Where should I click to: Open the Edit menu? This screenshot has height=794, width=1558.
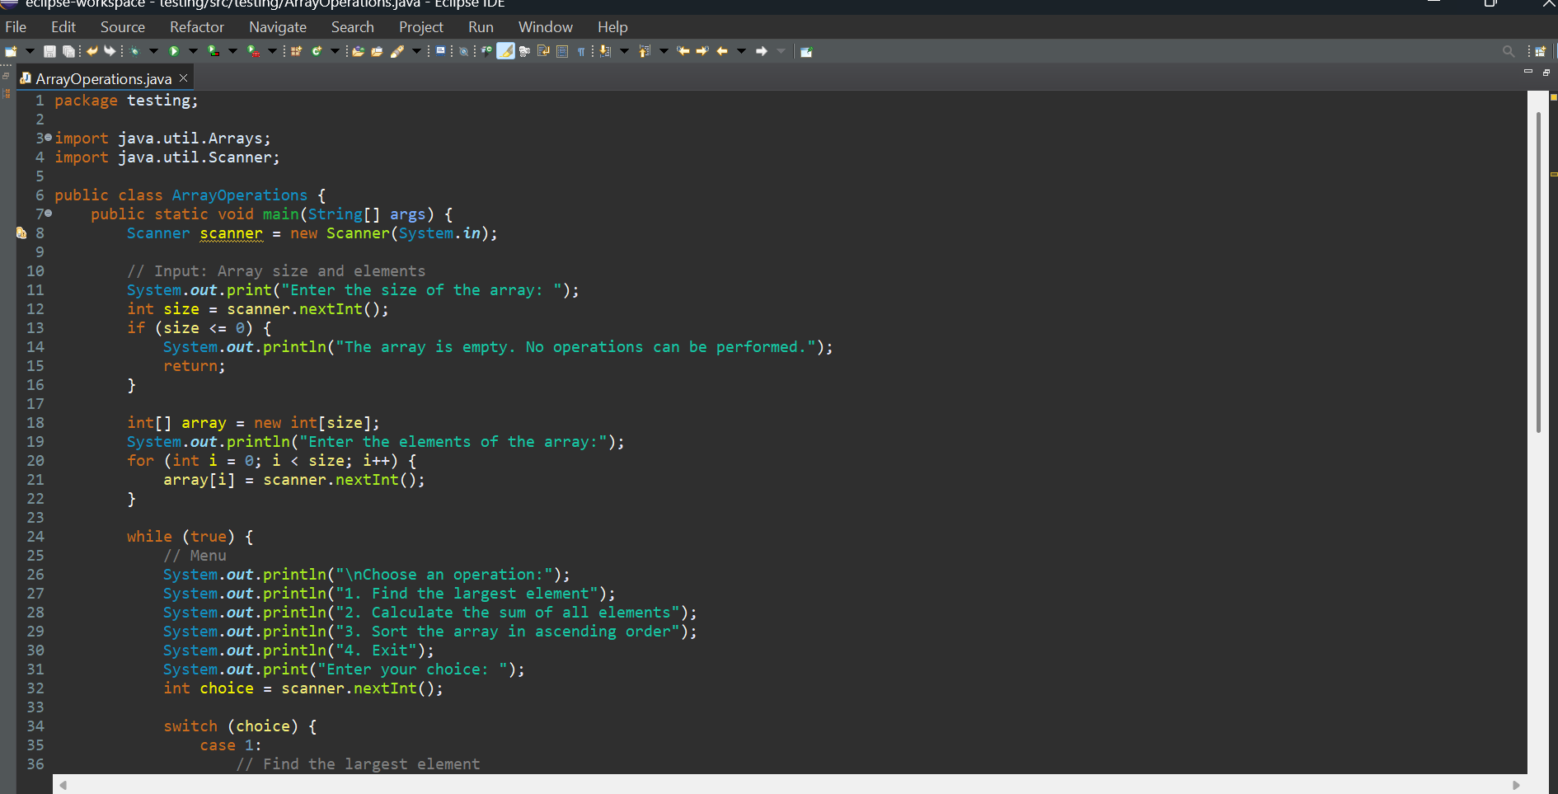(x=63, y=27)
